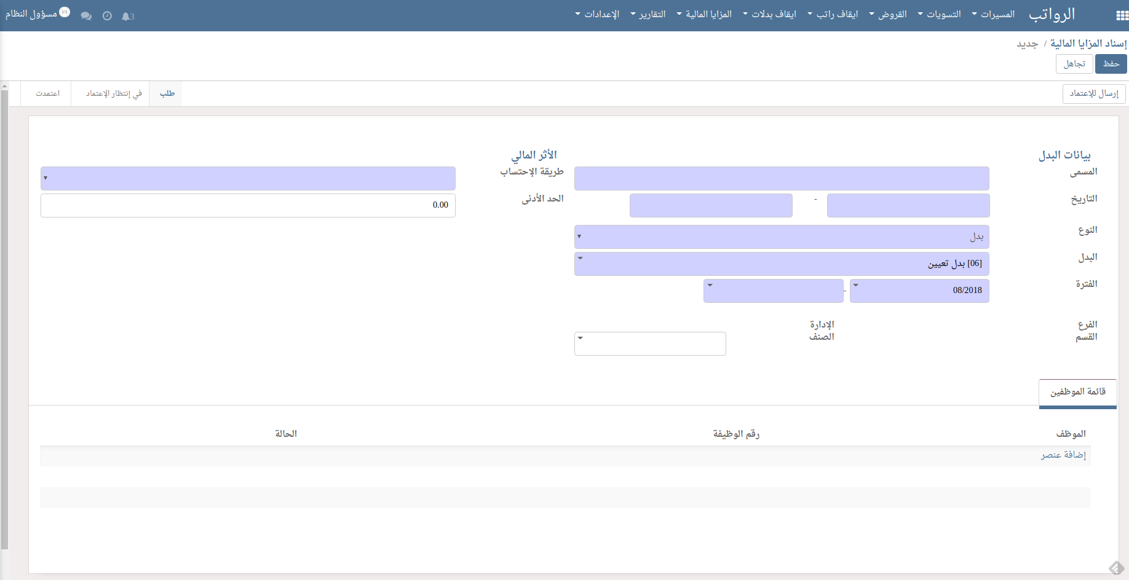Open the chat conversations icon
The width and height of the screenshot is (1129, 580).
[86, 17]
